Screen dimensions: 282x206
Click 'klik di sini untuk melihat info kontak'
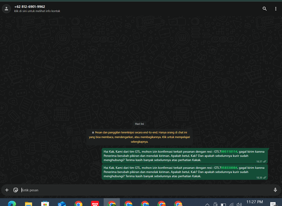pyautogui.click(x=37, y=11)
